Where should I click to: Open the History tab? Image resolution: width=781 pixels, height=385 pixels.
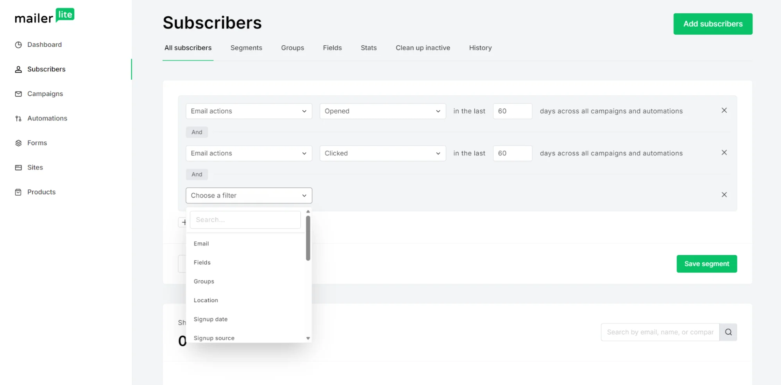tap(480, 48)
